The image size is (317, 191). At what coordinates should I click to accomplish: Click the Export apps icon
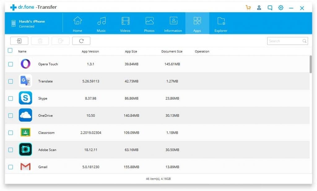tap(60, 41)
